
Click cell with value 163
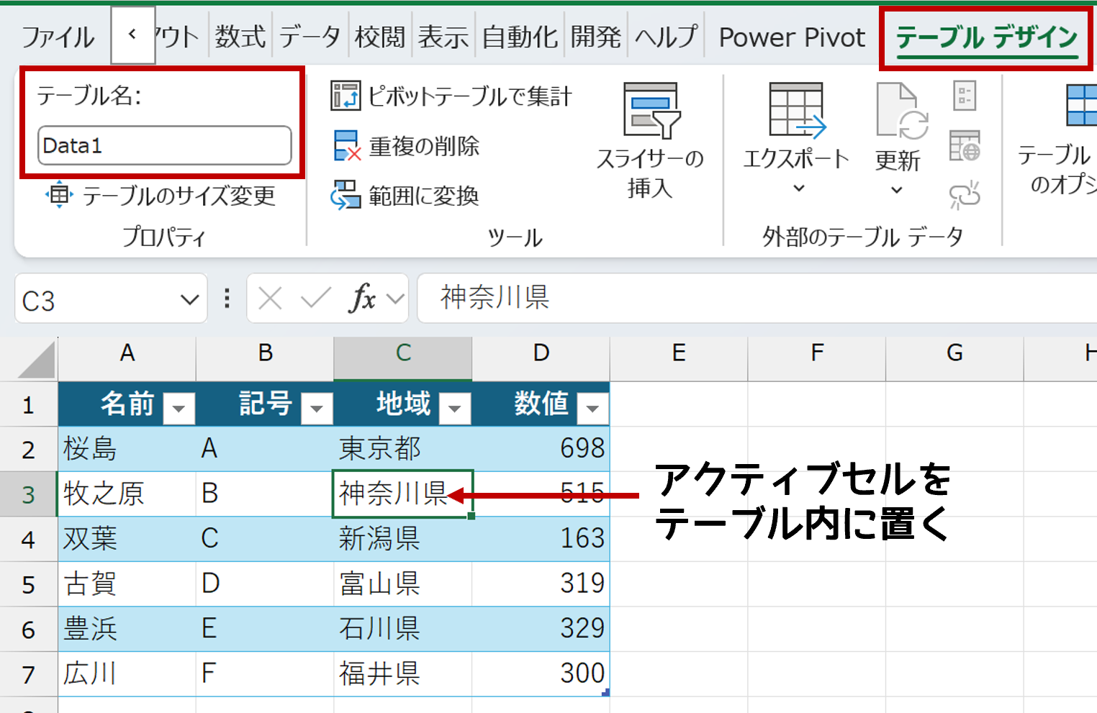click(x=541, y=539)
